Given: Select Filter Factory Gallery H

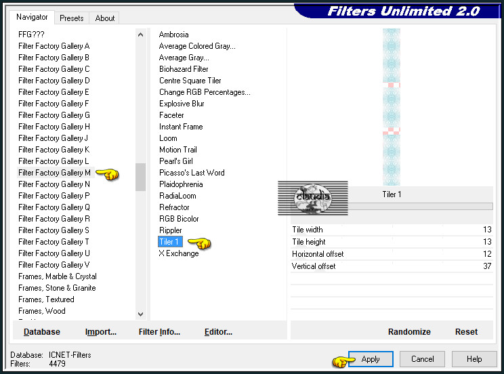Looking at the screenshot, I should (54, 127).
